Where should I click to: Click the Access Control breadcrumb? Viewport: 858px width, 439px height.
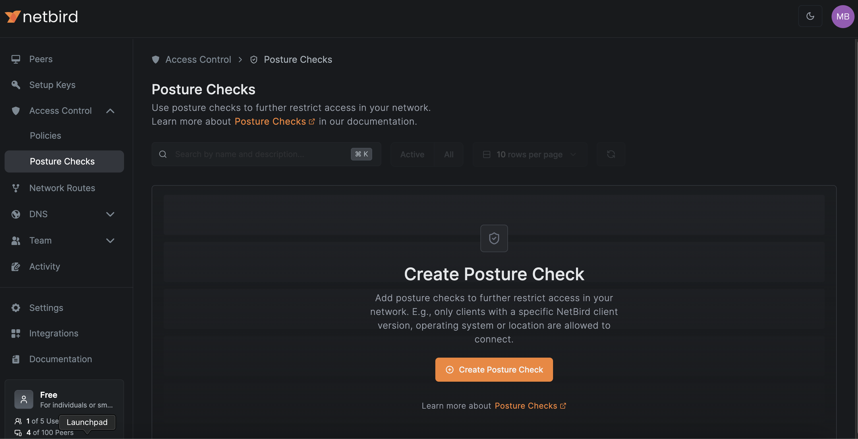(198, 59)
